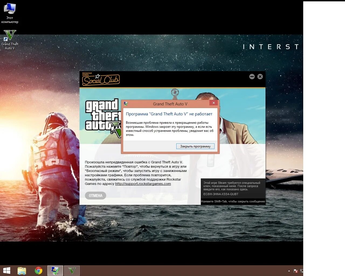345x276 pixels.
Task: Select the Grand Theft Auto V desktop shortcut
Action: pos(10,40)
